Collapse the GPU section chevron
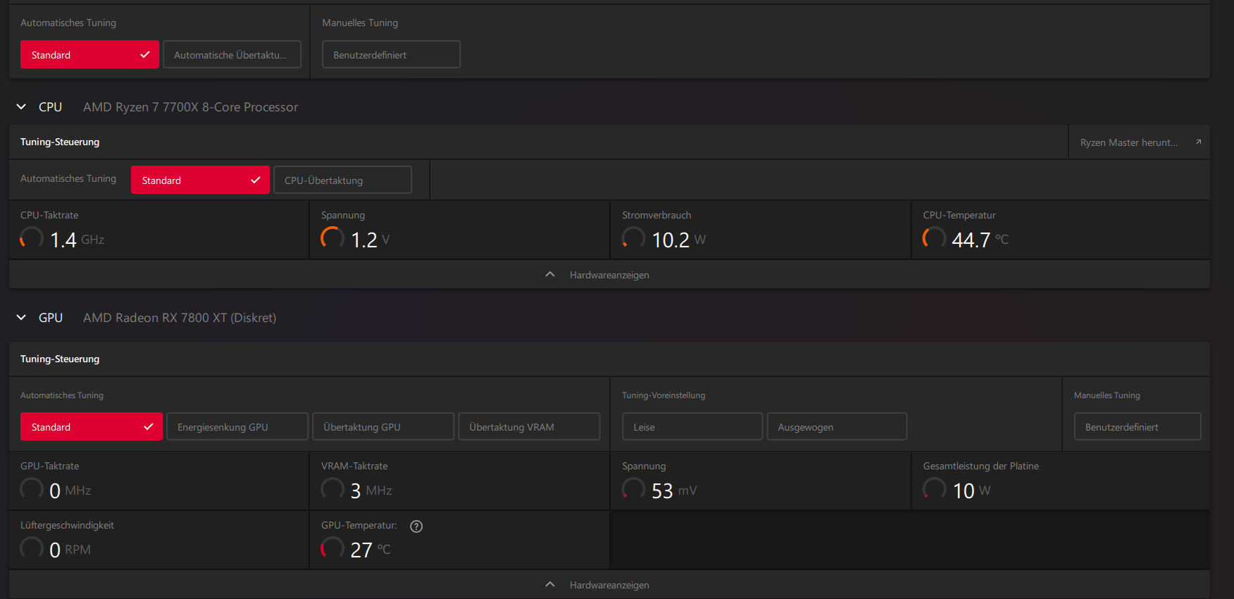 [22, 318]
